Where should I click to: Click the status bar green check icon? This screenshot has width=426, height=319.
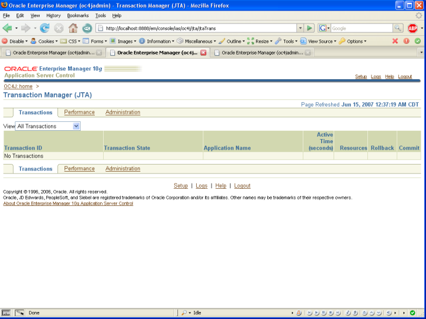(x=412, y=312)
